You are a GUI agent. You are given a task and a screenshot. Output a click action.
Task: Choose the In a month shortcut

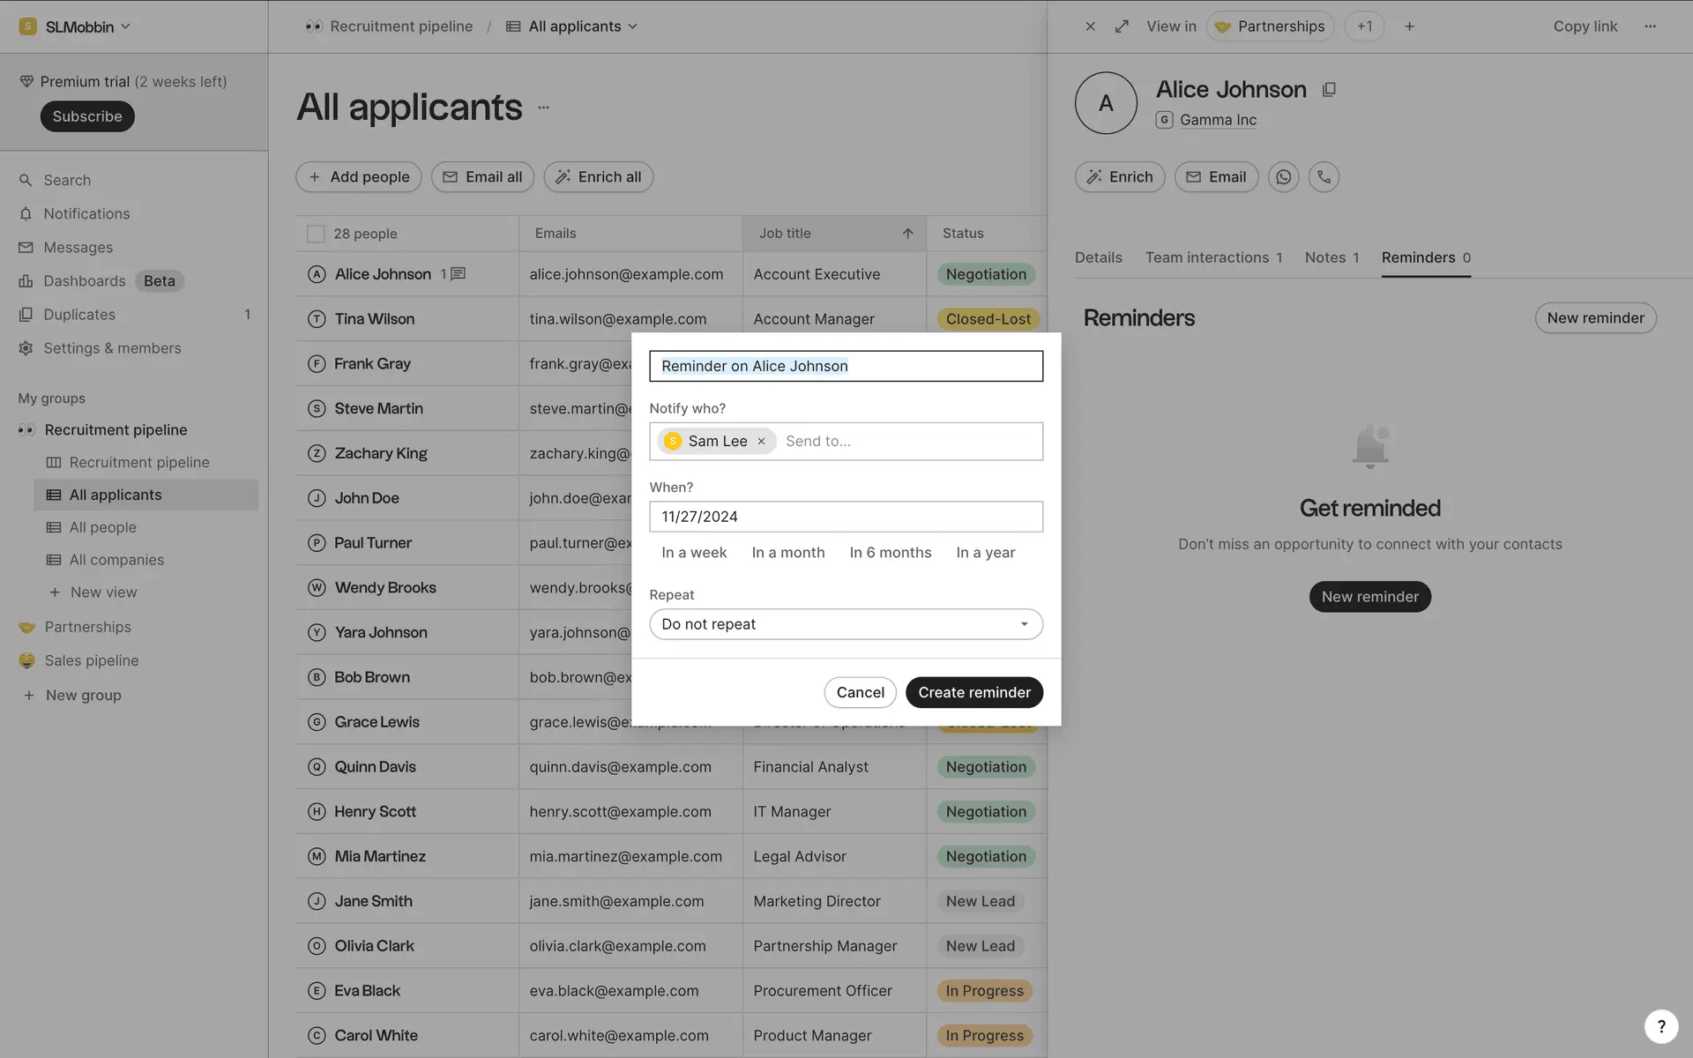(787, 553)
